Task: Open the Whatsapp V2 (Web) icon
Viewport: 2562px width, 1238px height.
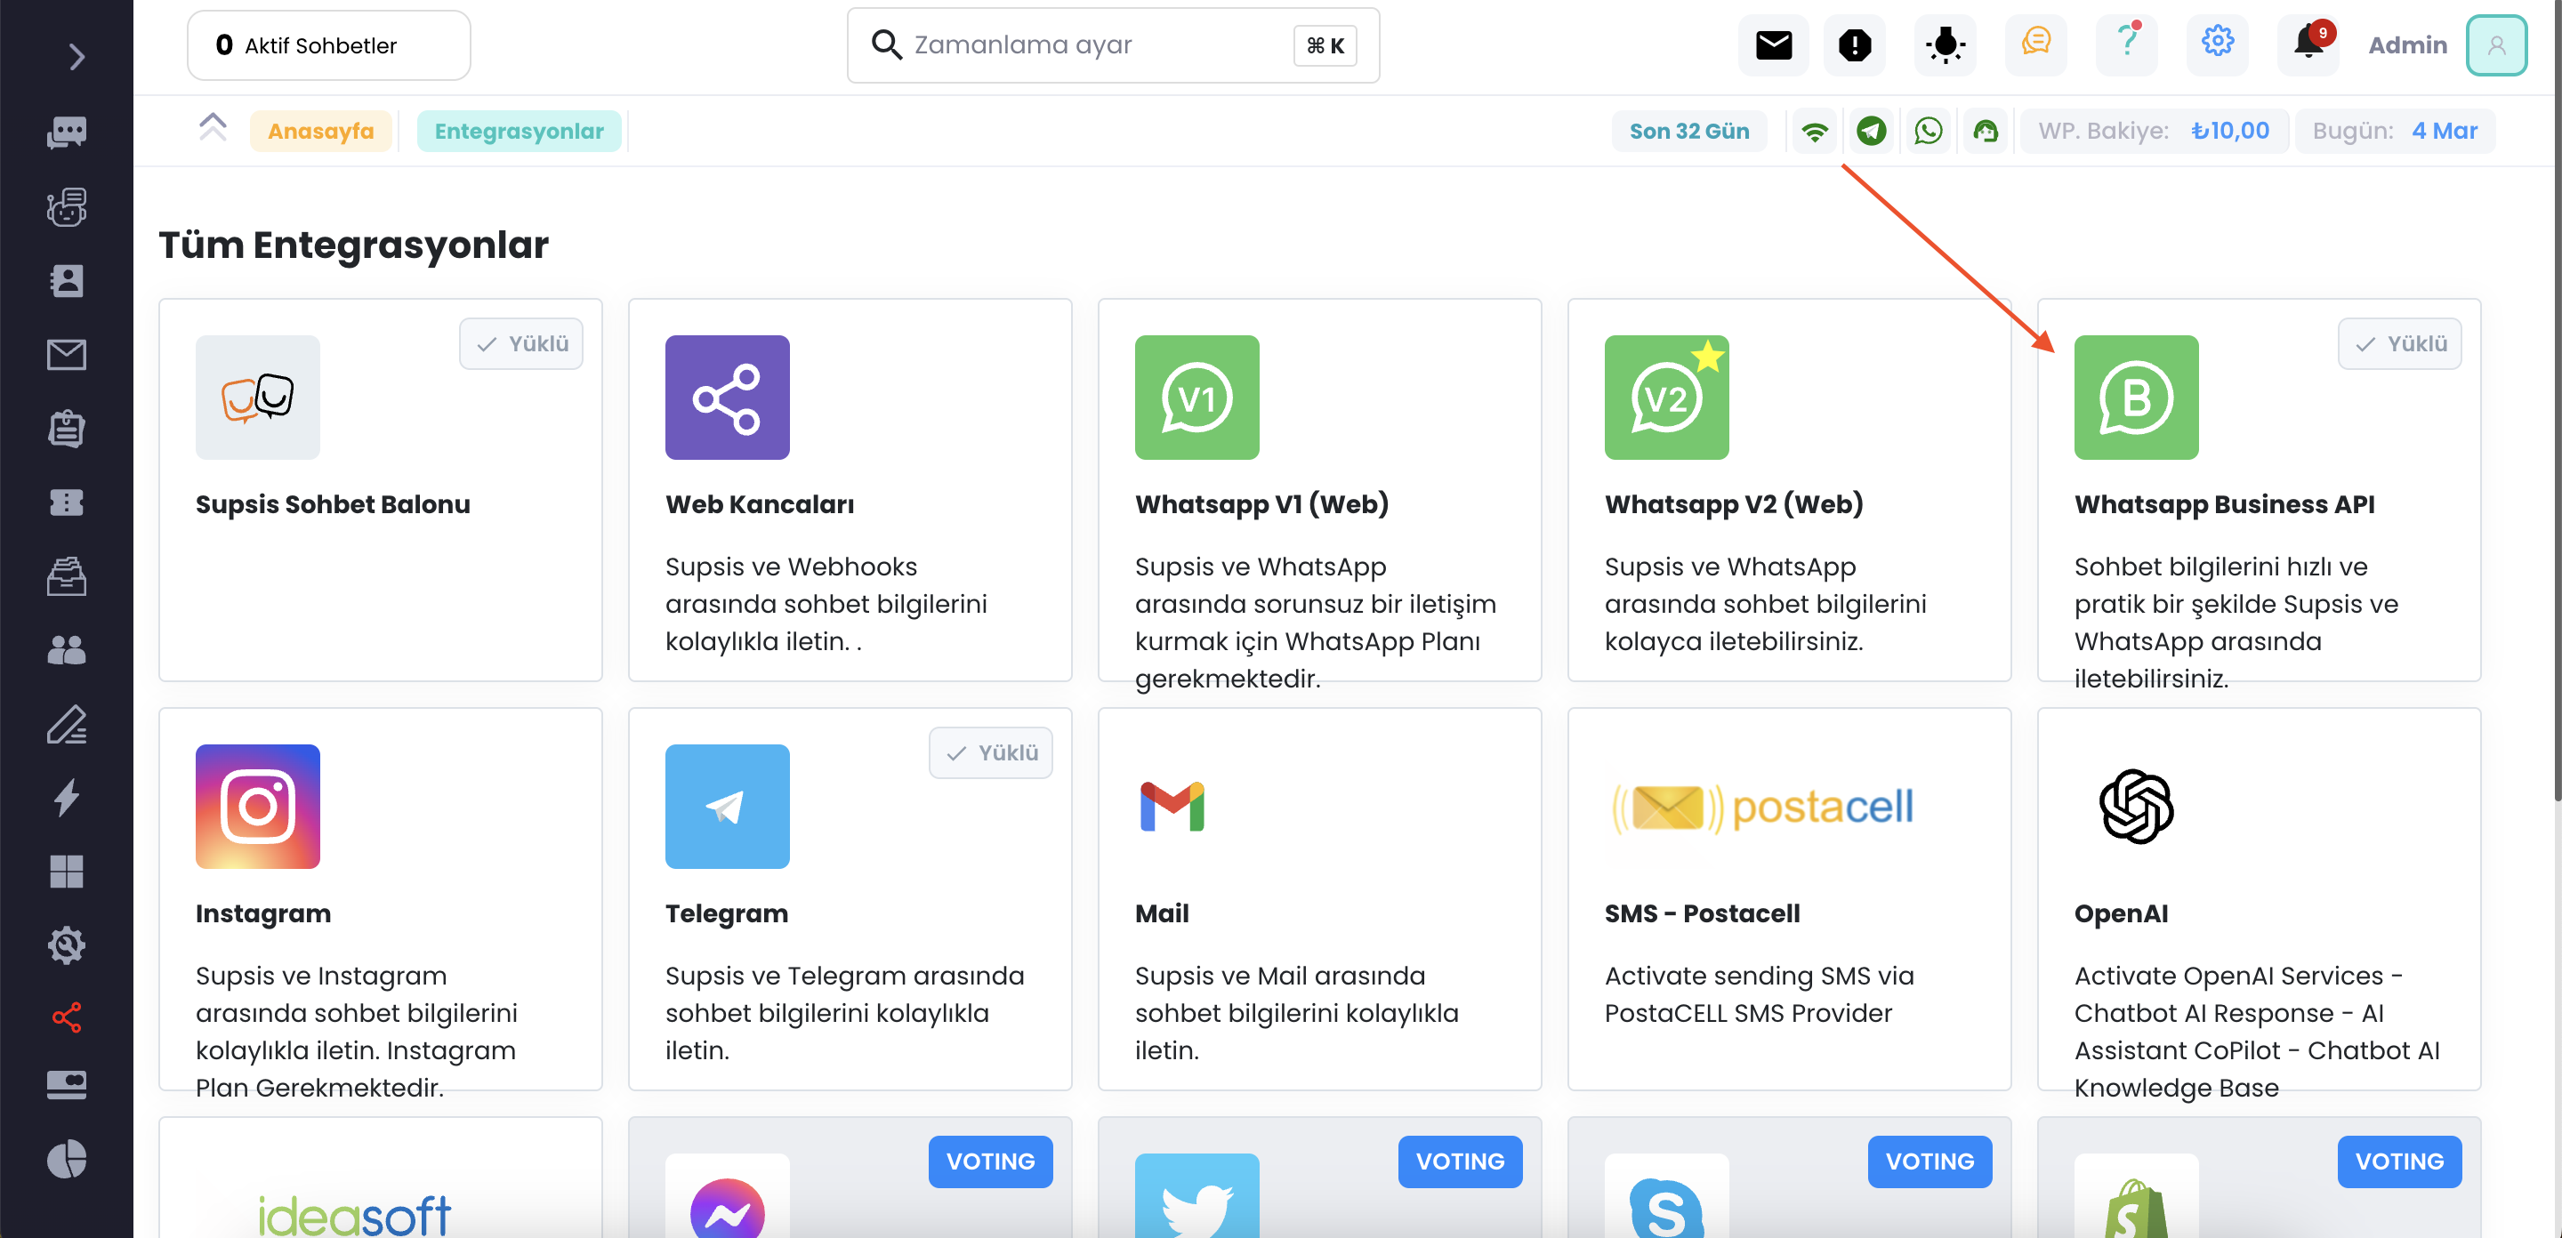Action: pos(1666,397)
